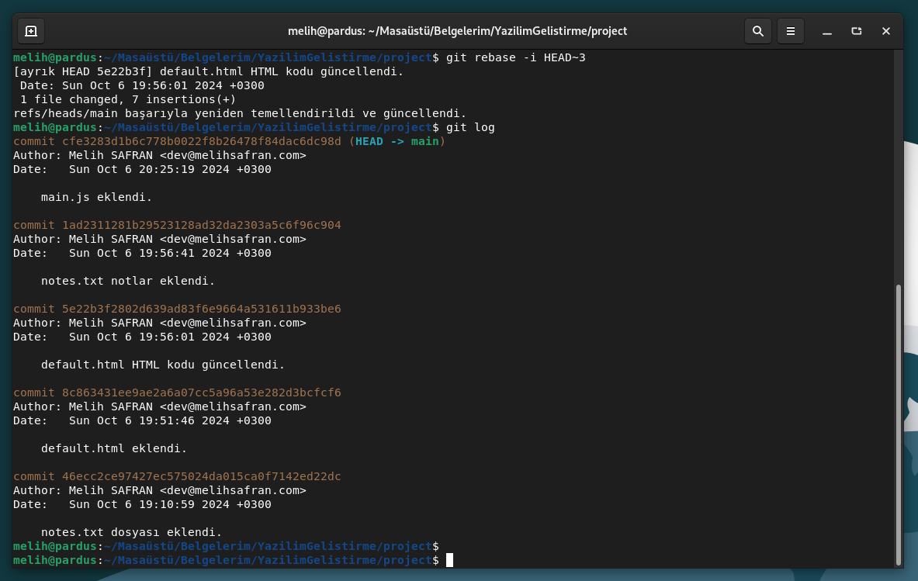Click the 'git log' command text

point(470,127)
